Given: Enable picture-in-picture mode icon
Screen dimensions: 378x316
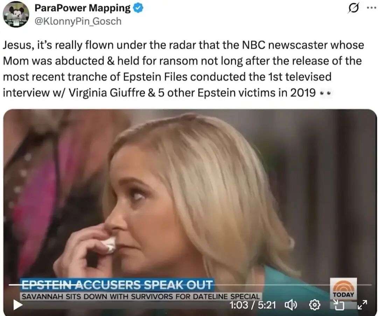Looking at the screenshot, I should (338, 305).
